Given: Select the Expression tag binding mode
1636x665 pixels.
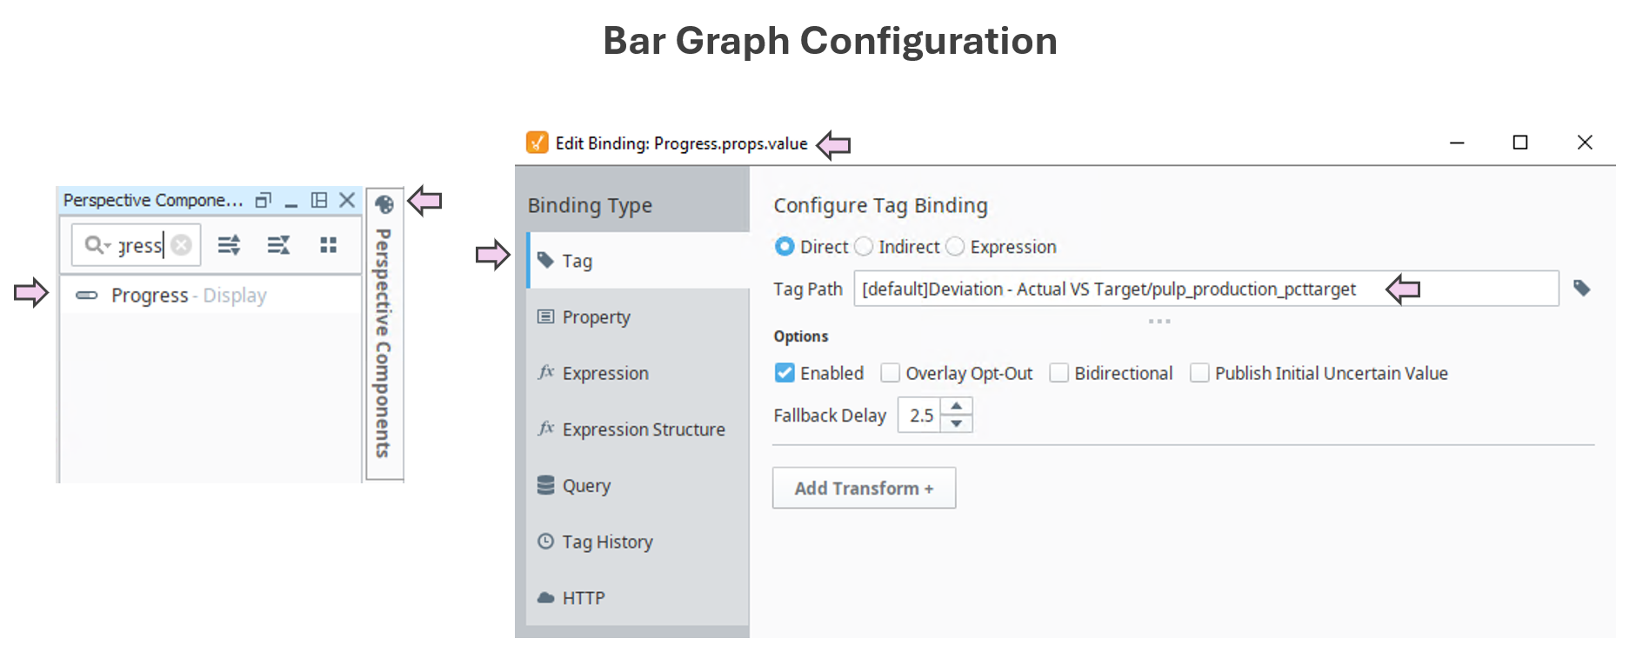Looking at the screenshot, I should coord(955,247).
